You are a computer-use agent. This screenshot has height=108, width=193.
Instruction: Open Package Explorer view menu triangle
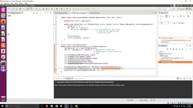coord(45,13)
